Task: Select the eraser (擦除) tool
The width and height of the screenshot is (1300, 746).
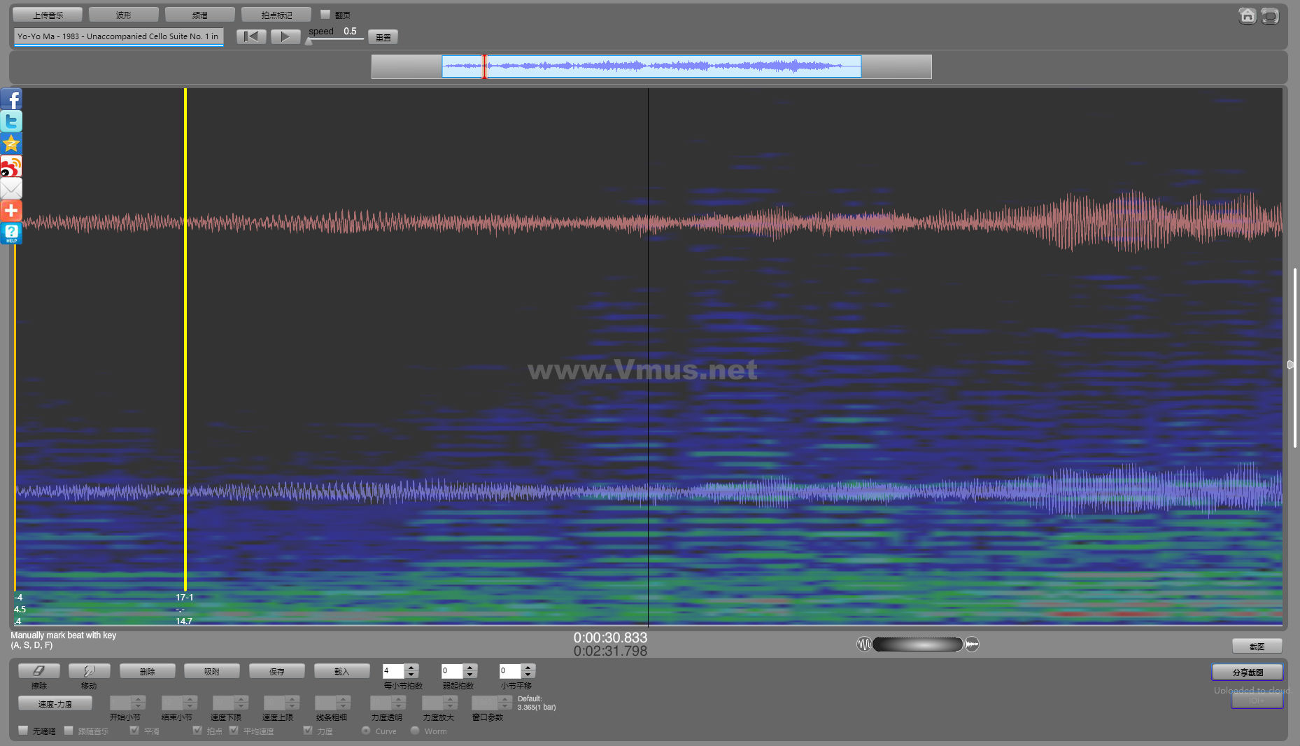Action: point(39,671)
